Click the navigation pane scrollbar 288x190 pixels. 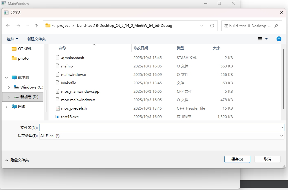pyautogui.click(x=46, y=101)
